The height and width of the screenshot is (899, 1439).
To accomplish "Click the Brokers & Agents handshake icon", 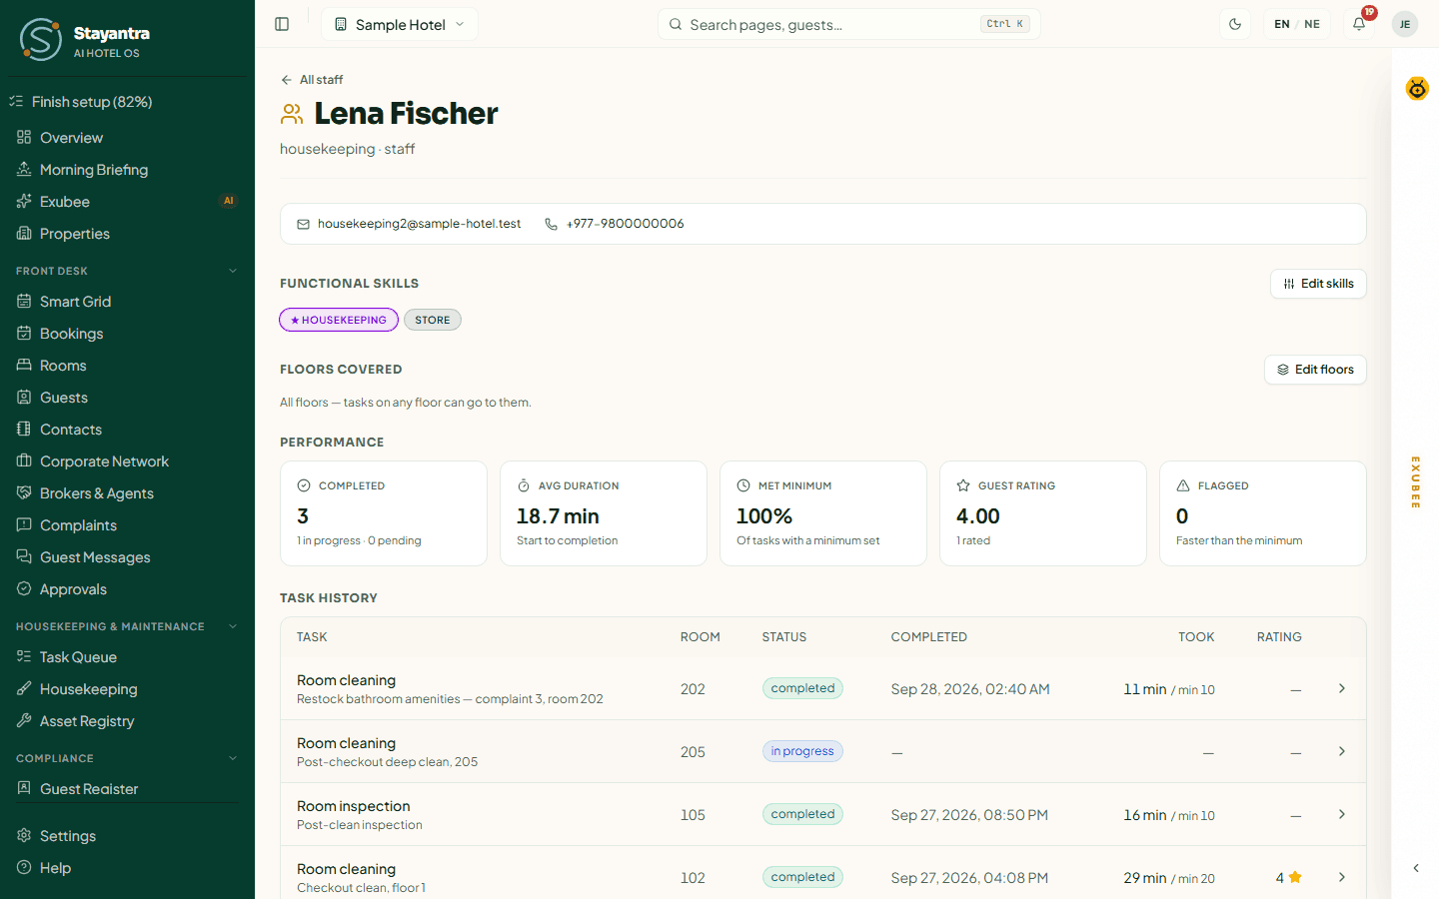I will (x=24, y=492).
